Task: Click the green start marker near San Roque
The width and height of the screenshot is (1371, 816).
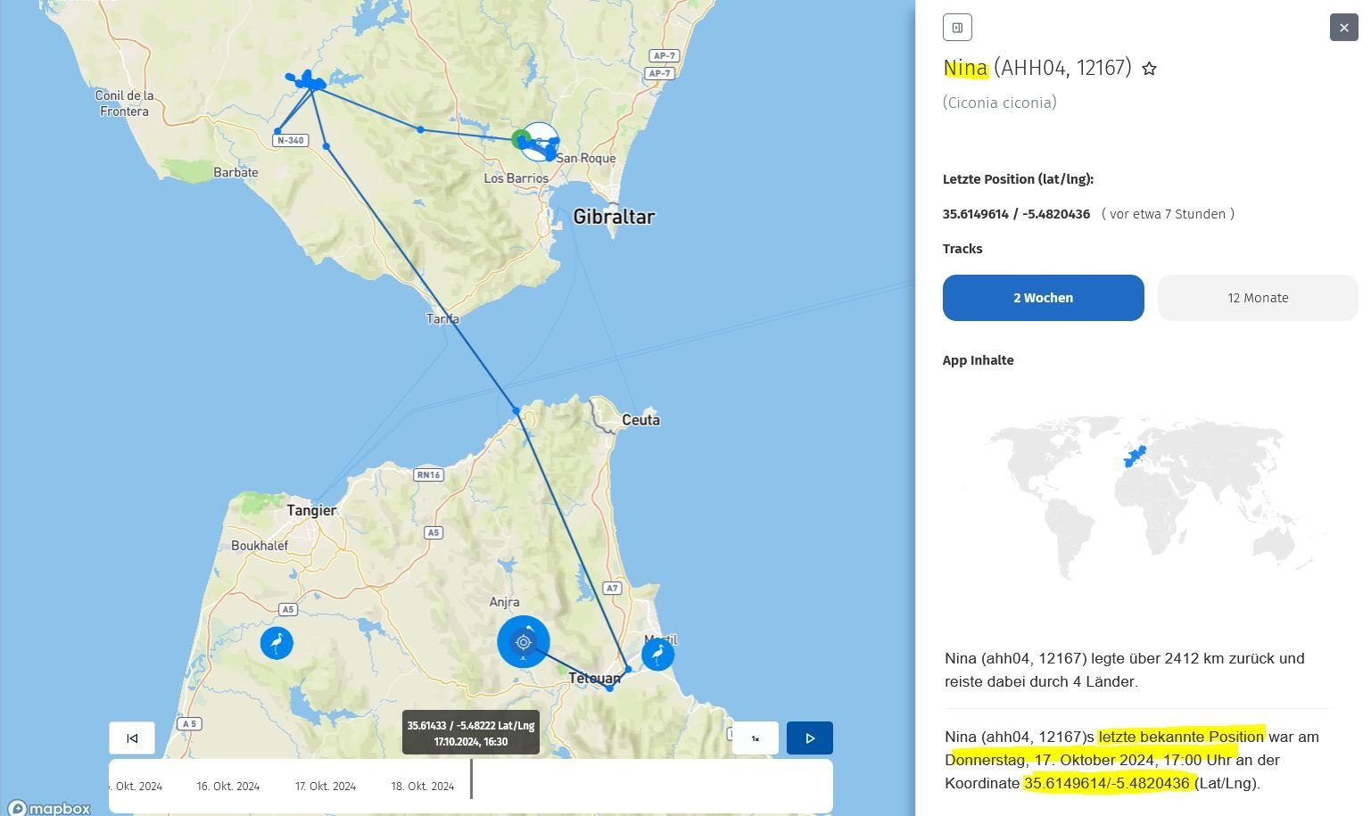Action: 521,138
